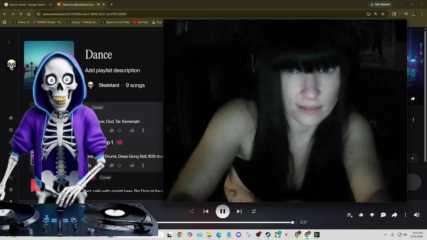Share the current song from player bar
The width and height of the screenshot is (427, 240).
coord(394,215)
